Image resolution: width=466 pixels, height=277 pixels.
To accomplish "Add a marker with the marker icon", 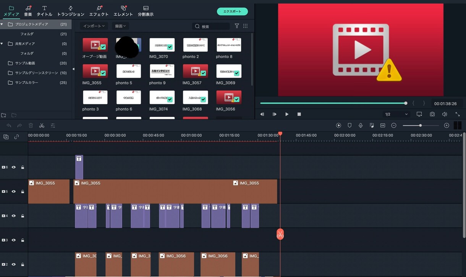I will pyautogui.click(x=349, y=125).
